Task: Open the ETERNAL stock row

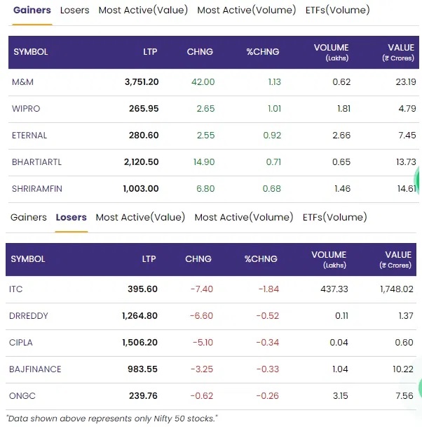Action: click(x=29, y=136)
